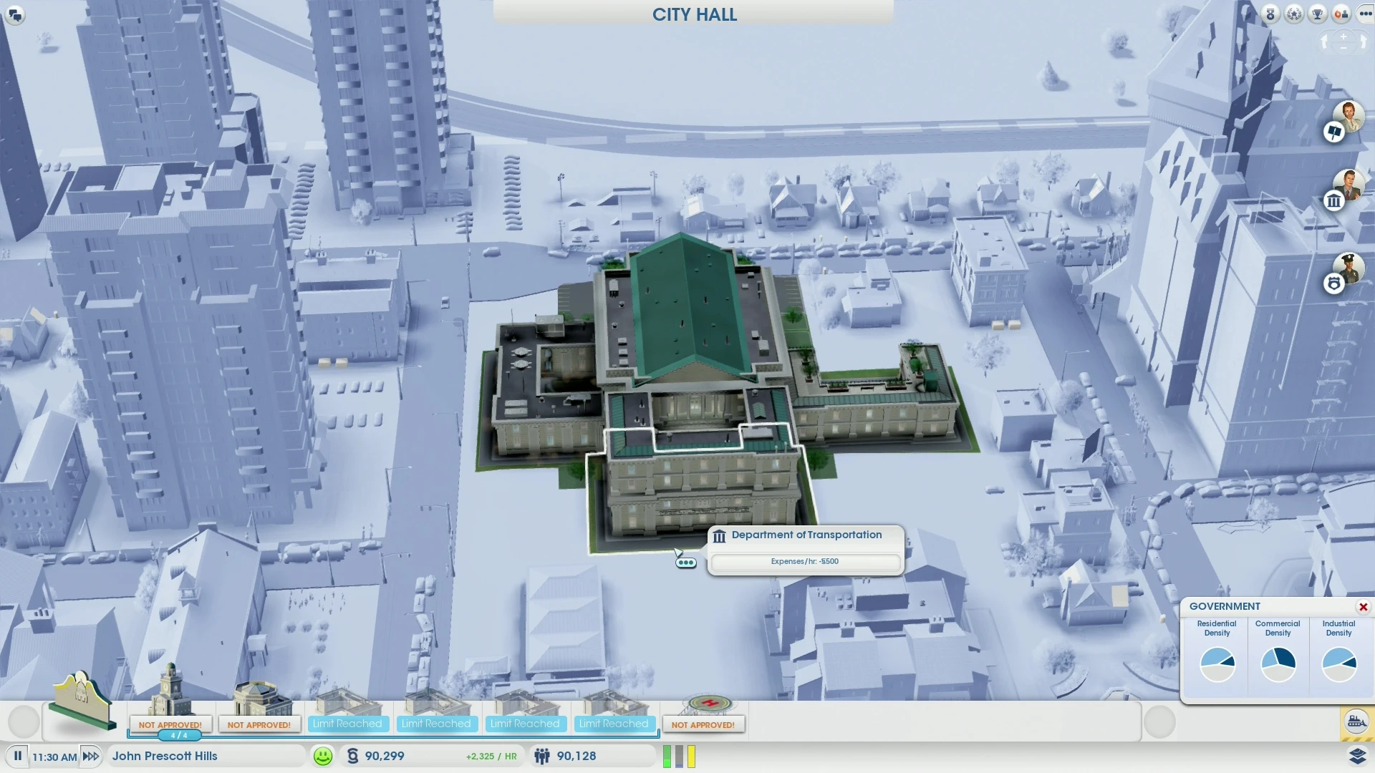
Task: Click the second Limit Reached department
Action: [436, 724]
